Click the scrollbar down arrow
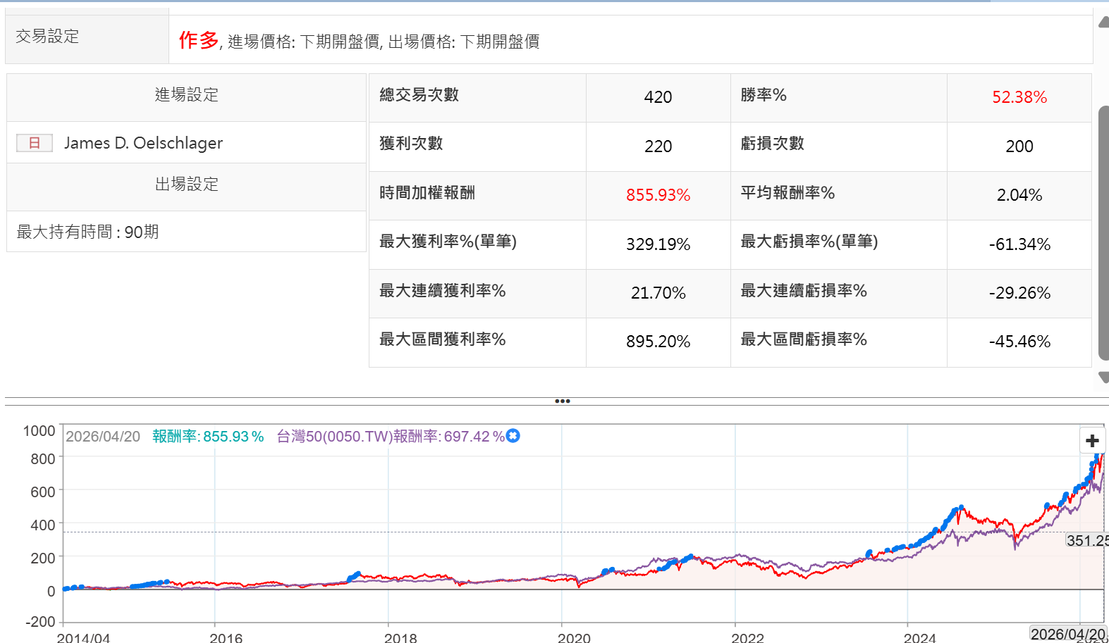The image size is (1109, 643). click(x=1103, y=378)
